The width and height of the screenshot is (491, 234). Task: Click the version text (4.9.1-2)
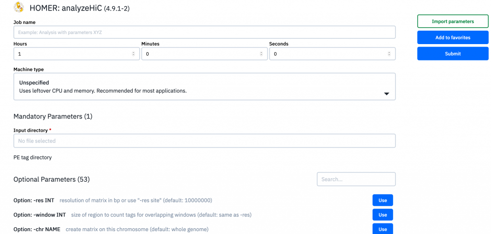117,9
